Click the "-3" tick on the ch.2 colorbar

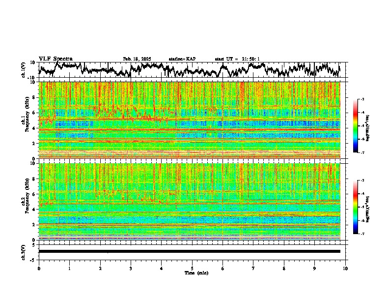coord(362,181)
